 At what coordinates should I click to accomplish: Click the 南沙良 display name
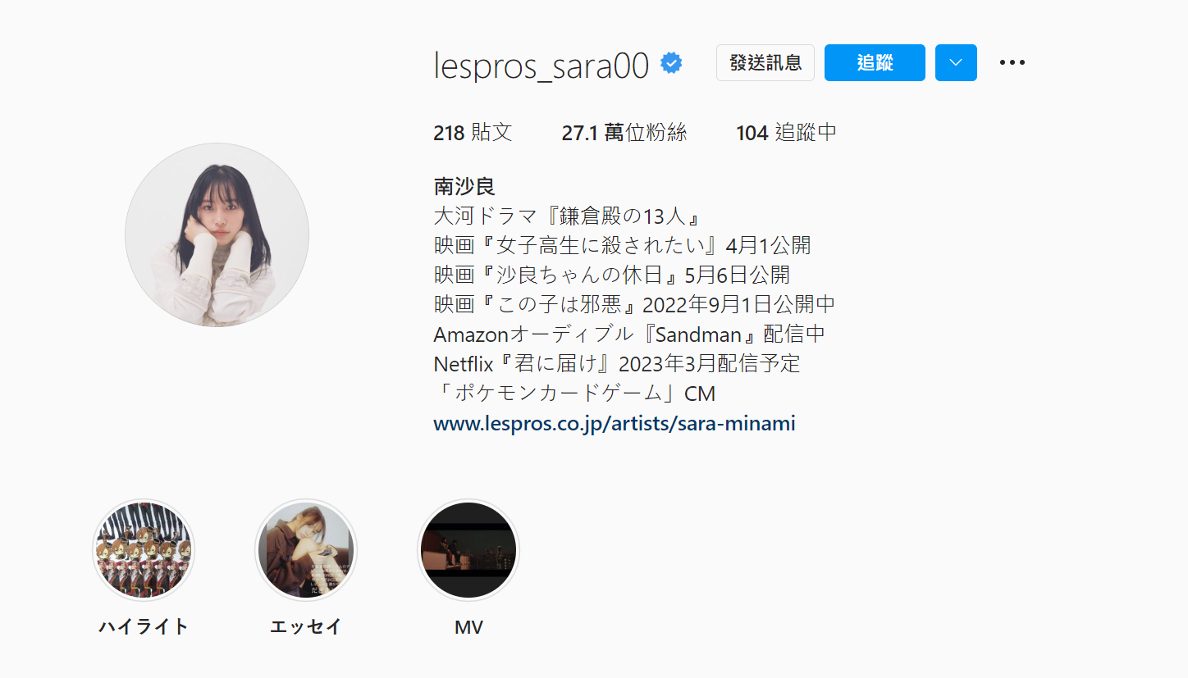[x=464, y=186]
